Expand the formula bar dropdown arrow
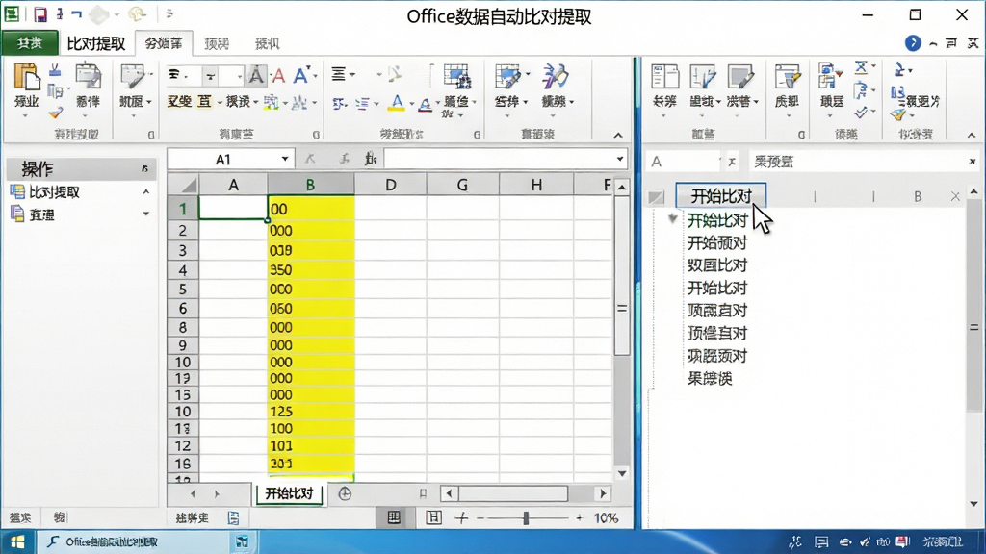This screenshot has height=554, width=986. pyautogui.click(x=620, y=159)
